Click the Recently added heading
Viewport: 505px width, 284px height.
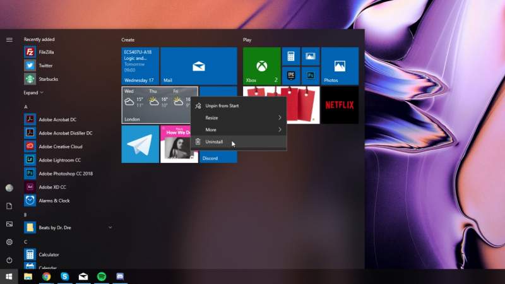pos(39,39)
